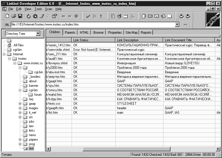The image size is (222, 158).
Task: Click the ellipsis button beside URL field
Action: (185, 24)
